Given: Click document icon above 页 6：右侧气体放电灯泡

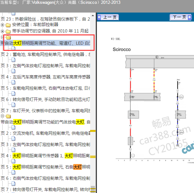Looking at the screenshot, I should click(x=14, y=172).
